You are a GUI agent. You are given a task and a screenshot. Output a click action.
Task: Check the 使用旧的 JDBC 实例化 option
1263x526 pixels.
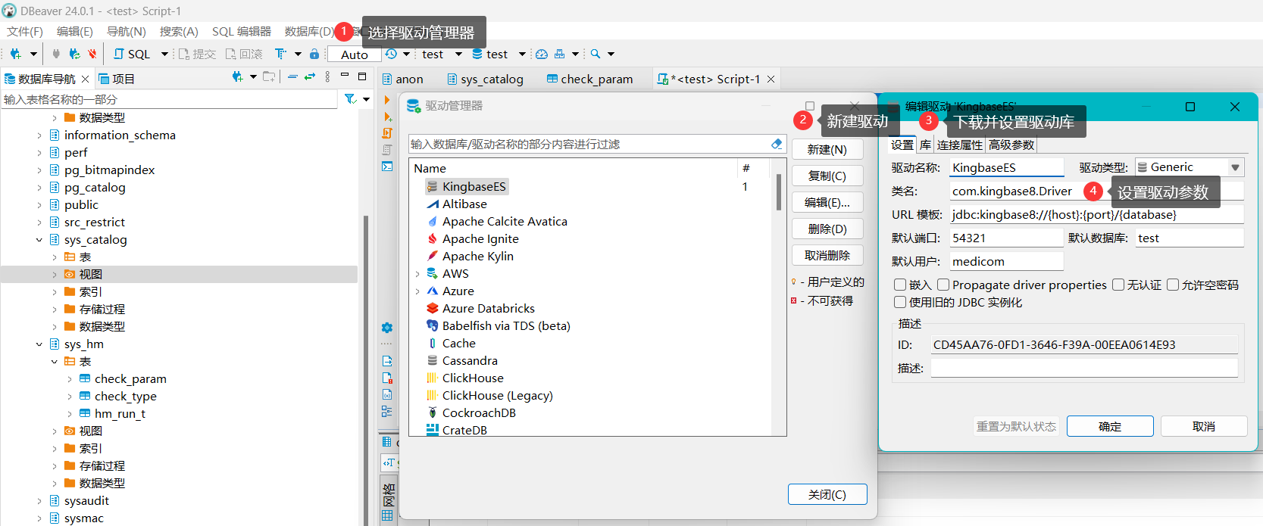(900, 302)
